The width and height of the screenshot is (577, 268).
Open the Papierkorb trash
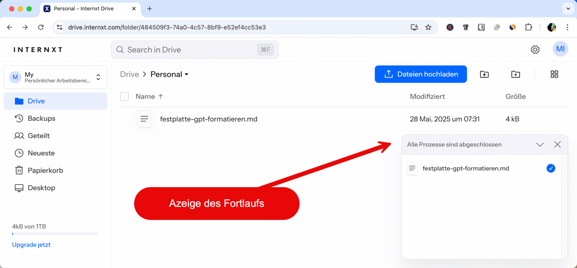coord(56,170)
